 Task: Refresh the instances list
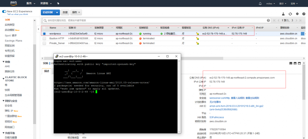pos(290,14)
